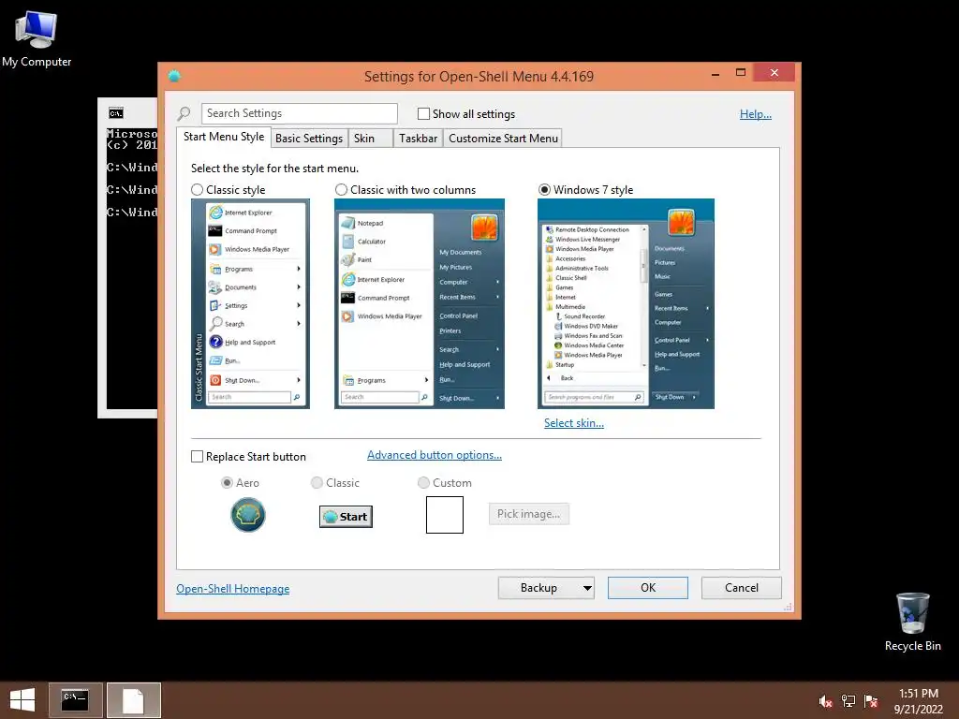Click the empty Custom button image box
959x719 pixels.
445,515
